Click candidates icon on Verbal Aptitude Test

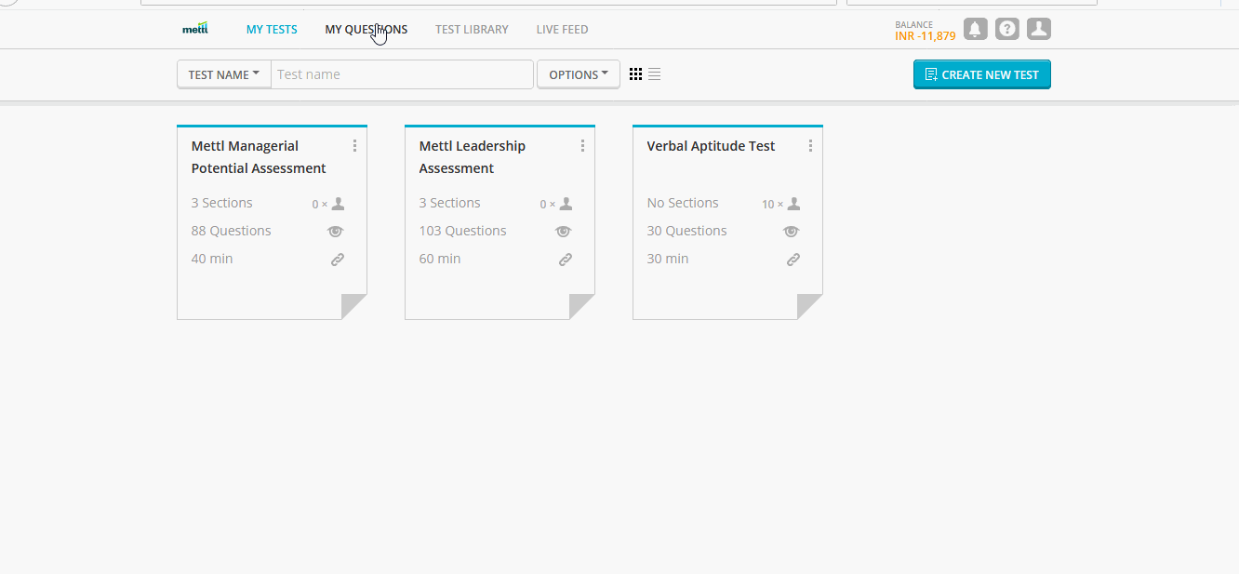pos(793,204)
